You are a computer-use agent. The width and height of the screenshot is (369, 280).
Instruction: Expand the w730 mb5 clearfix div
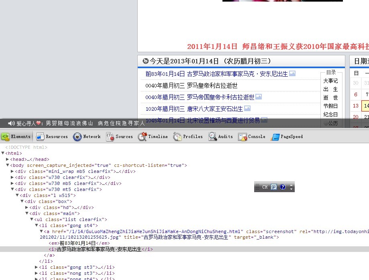click(x=12, y=183)
